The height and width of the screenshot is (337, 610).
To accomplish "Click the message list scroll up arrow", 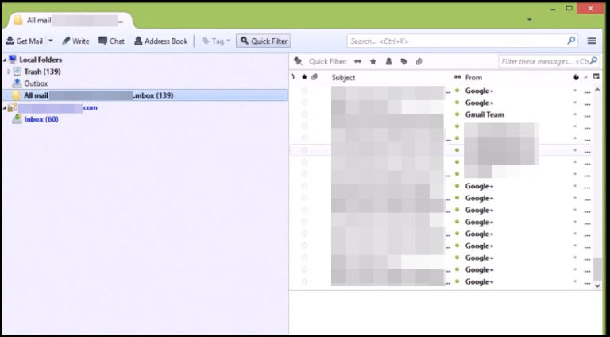I will (x=597, y=90).
